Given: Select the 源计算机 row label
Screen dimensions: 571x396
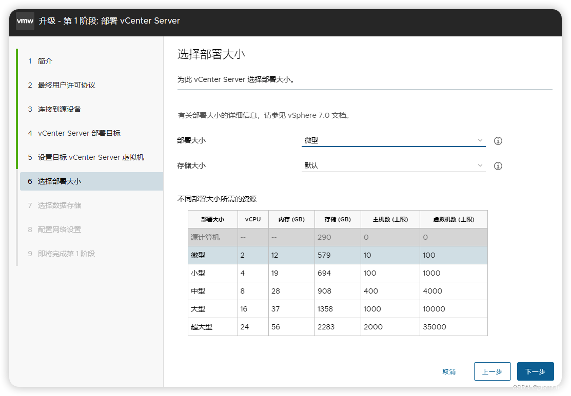Looking at the screenshot, I should 205,237.
